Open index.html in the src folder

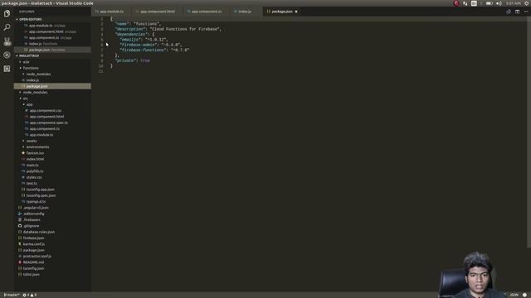(35, 159)
